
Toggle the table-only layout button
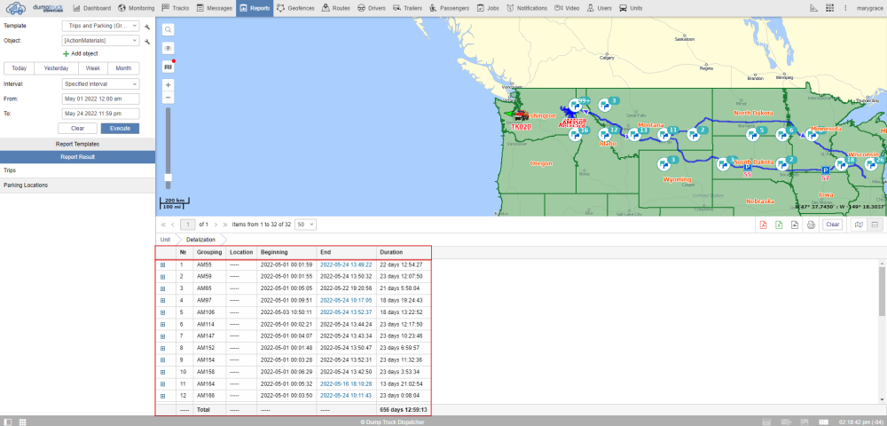pos(874,225)
